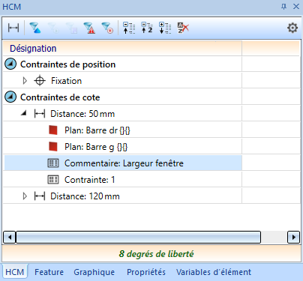The width and height of the screenshot is (303, 281).
Task: Collapse all tree levels icon
Action: click(x=129, y=28)
